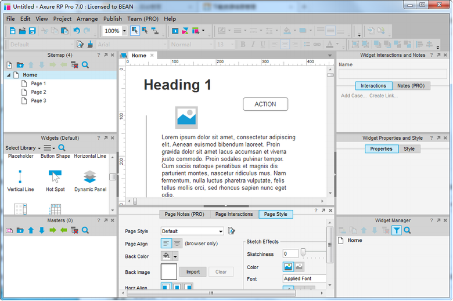Move master down with the blue arrow
The image size is (453, 301).
(x=42, y=230)
